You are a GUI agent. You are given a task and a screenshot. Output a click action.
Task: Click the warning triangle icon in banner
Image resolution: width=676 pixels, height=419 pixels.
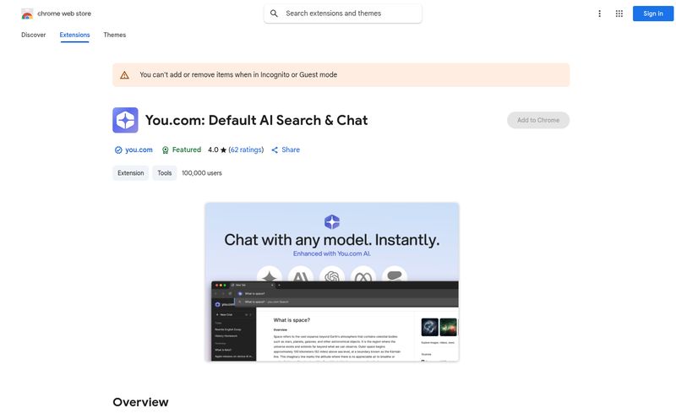(124, 75)
